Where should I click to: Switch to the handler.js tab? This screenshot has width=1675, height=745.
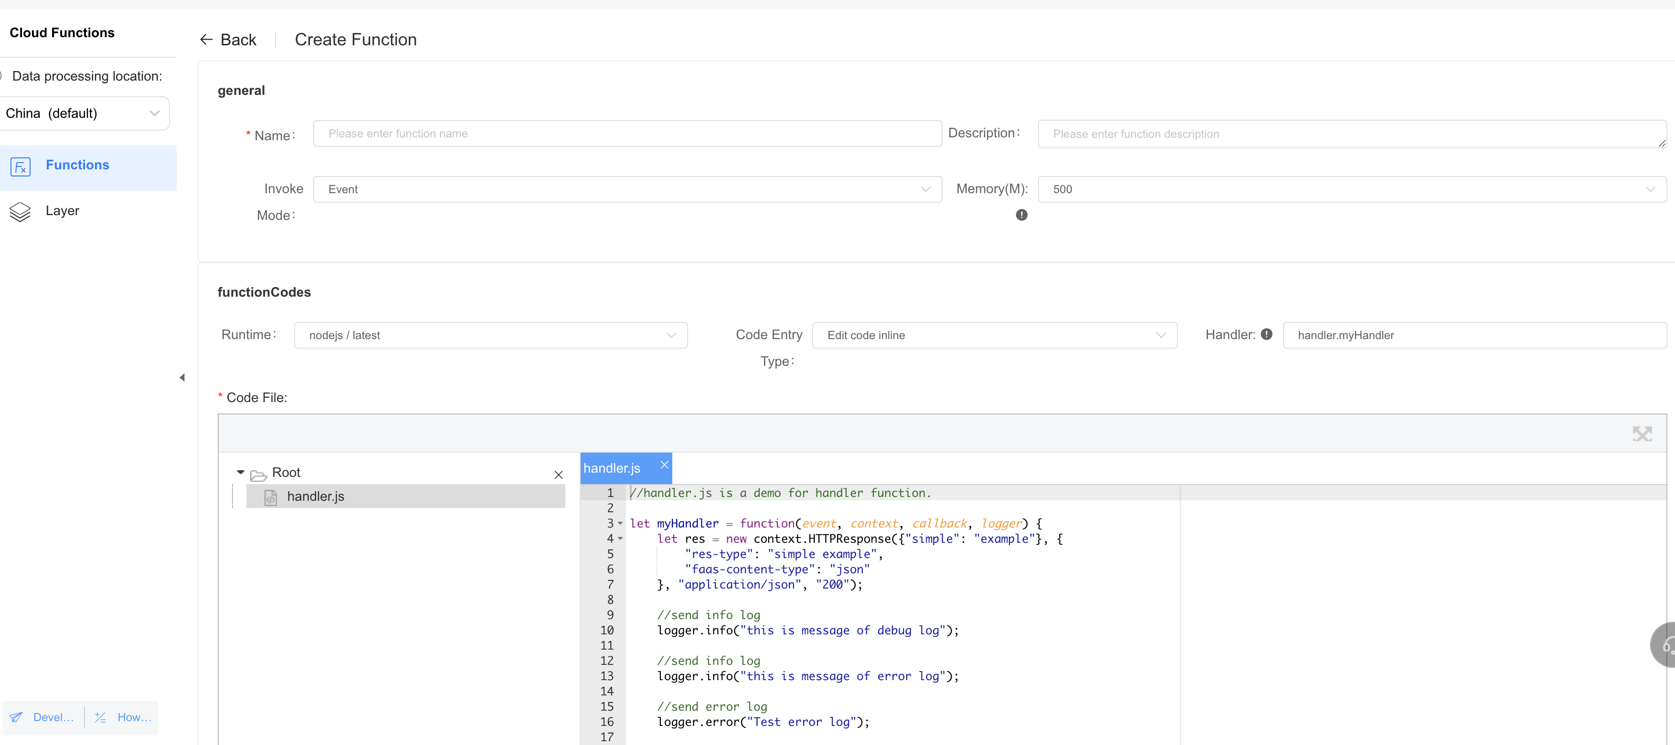click(612, 468)
